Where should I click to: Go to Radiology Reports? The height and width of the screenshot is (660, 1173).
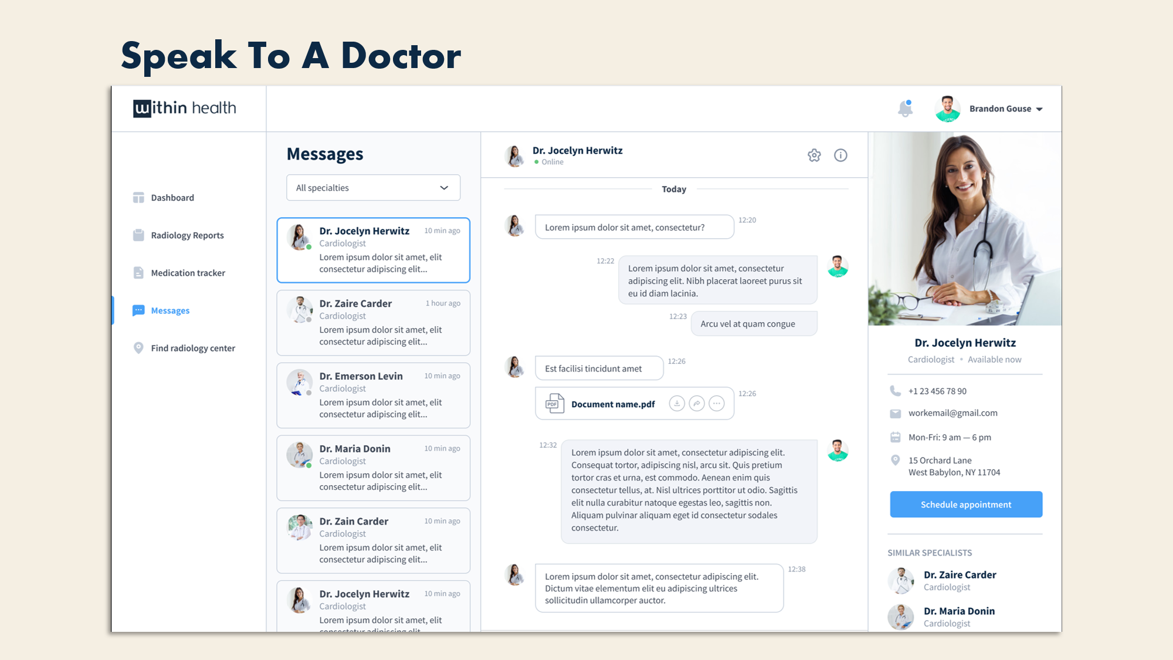coord(187,235)
